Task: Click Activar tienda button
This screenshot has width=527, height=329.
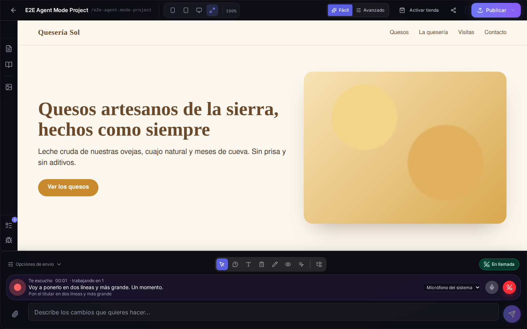Action: coord(419,10)
